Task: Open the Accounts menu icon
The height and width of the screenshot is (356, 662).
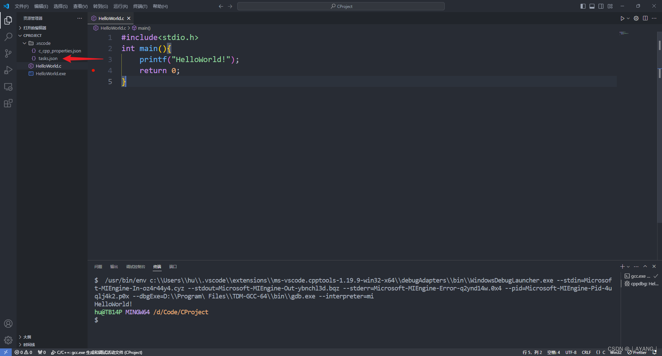Action: coord(8,324)
